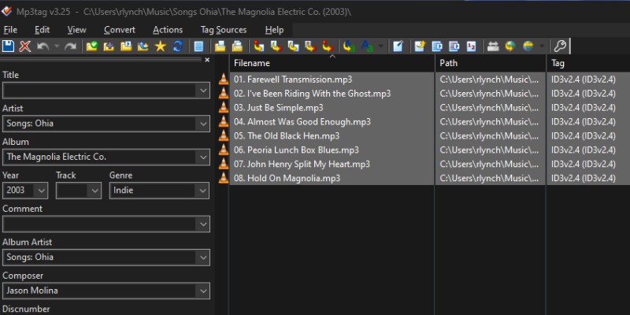
Task: Click the last red-yellow convert arrow icon
Action: [328, 46]
